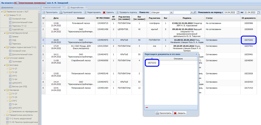Click the red Удалить toolbar button
The width and height of the screenshot is (261, 125).
tap(108, 12)
